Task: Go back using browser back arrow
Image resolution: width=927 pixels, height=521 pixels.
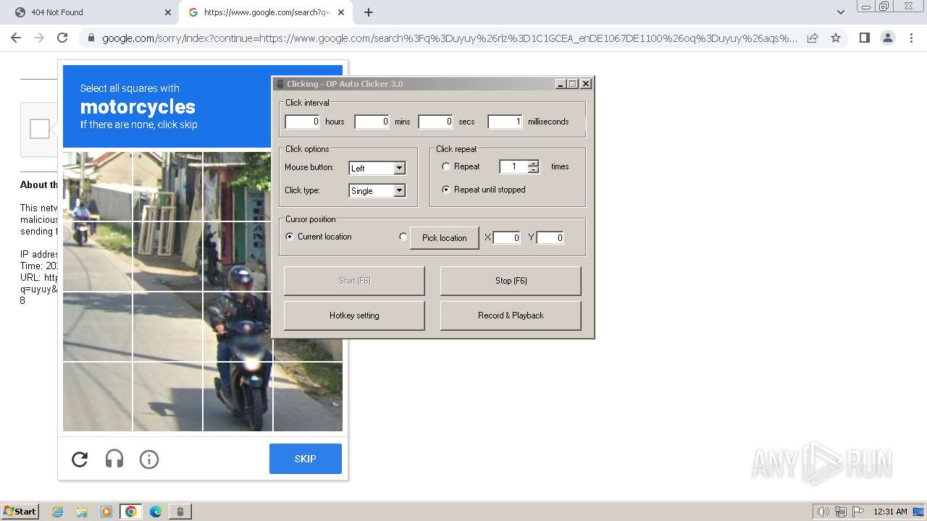Action: (16, 38)
